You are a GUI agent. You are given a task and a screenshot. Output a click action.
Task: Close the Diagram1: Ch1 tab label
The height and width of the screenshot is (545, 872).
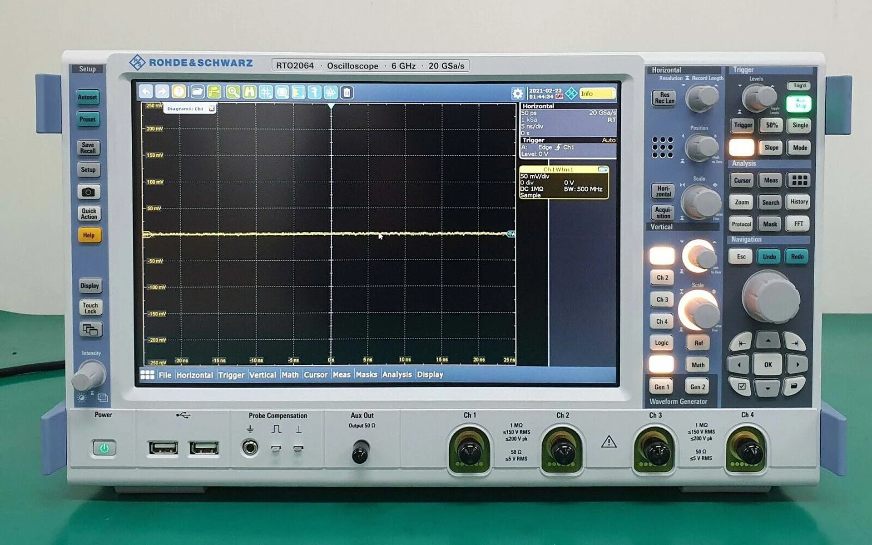pyautogui.click(x=212, y=109)
